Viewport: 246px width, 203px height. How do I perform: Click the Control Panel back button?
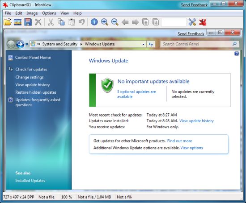(x=11, y=44)
